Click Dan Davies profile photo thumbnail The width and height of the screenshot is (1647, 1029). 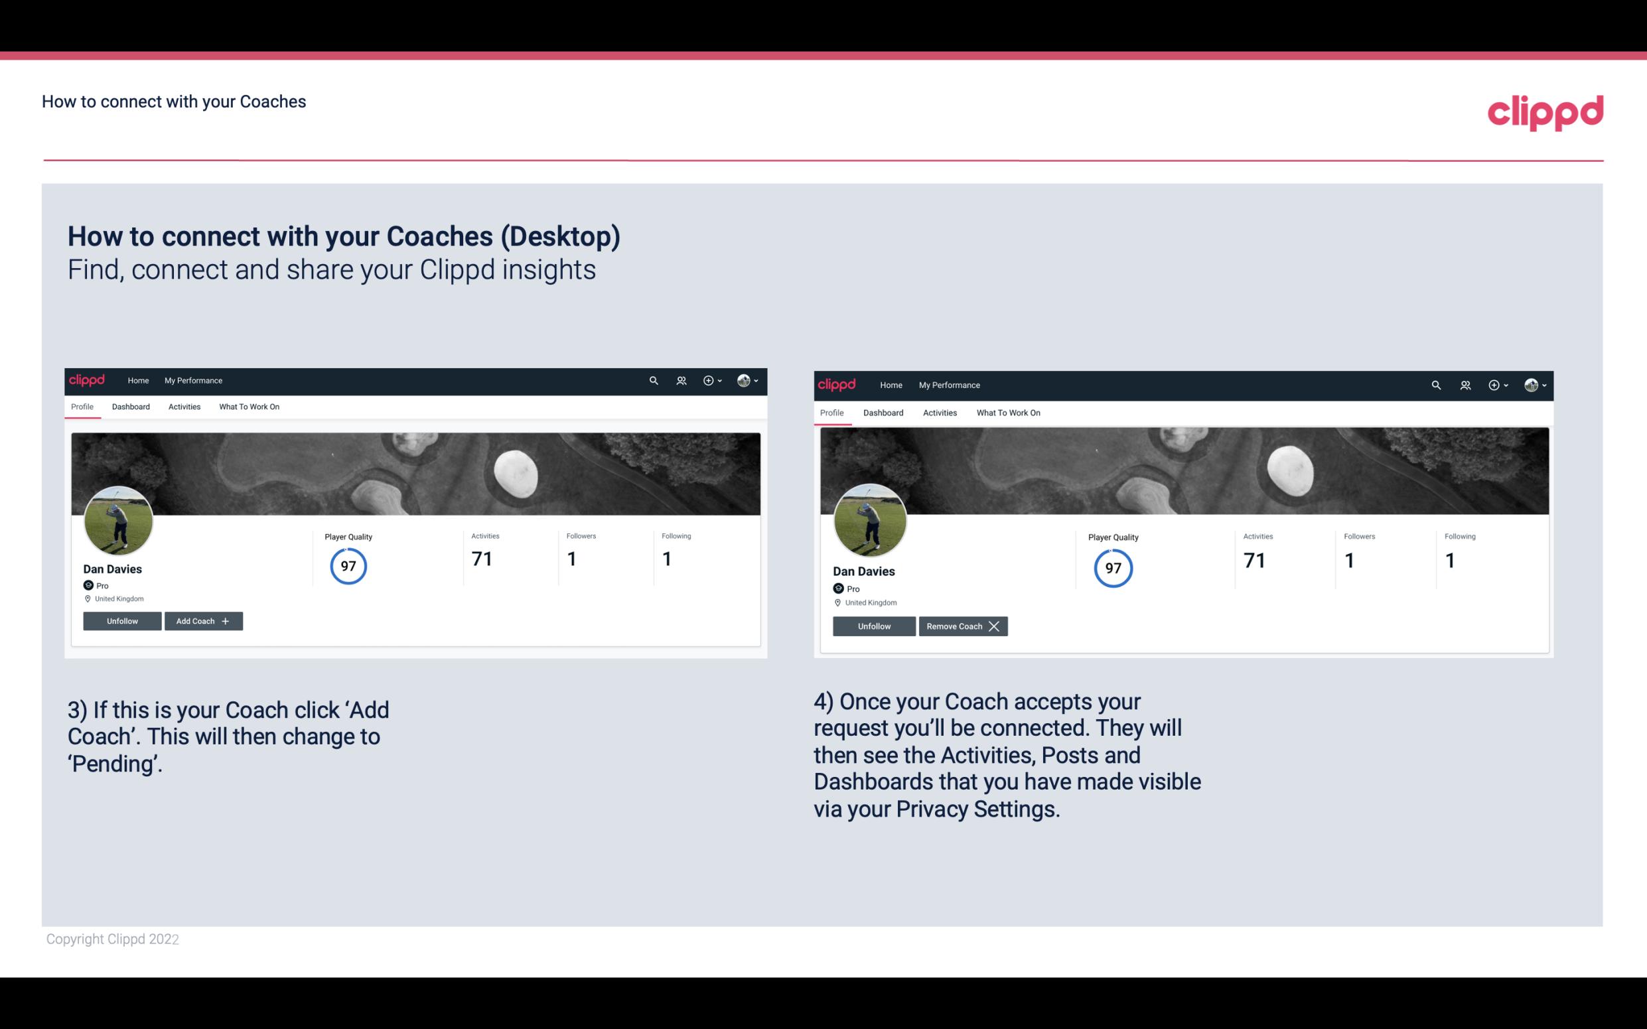(119, 519)
